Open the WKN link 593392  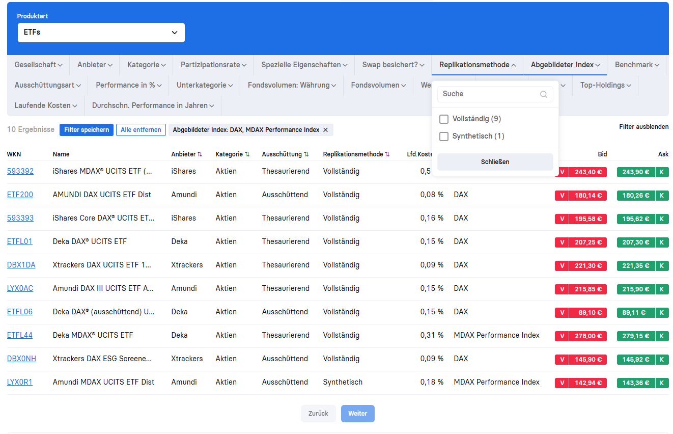tap(20, 172)
